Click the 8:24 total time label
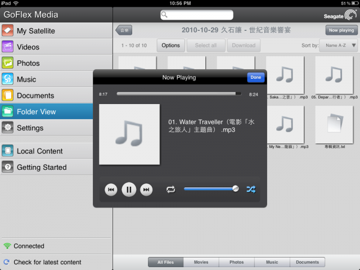 pos(254,94)
